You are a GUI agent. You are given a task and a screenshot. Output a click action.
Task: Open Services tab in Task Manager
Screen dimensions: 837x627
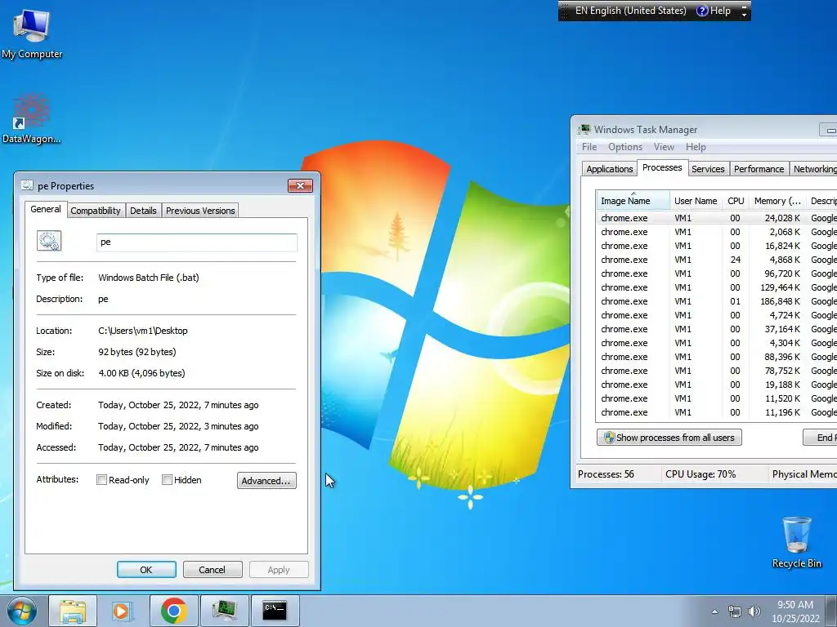(x=708, y=169)
